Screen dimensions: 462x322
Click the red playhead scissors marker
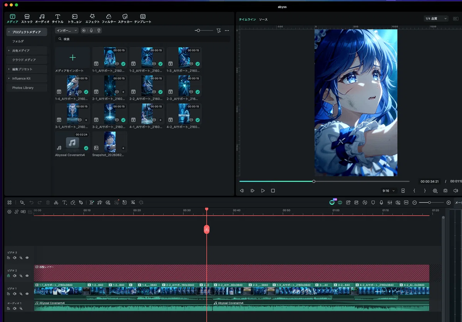pos(207,229)
